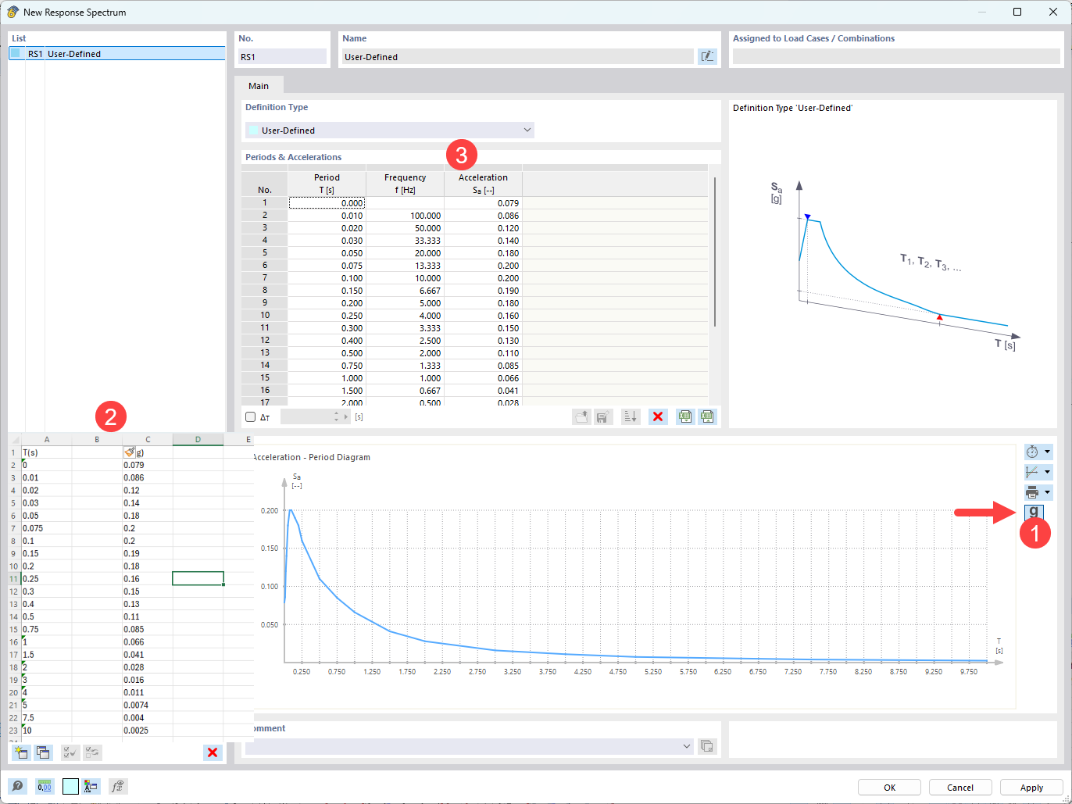The width and height of the screenshot is (1072, 804).
Task: Switch to the Main tab
Action: pos(259,86)
